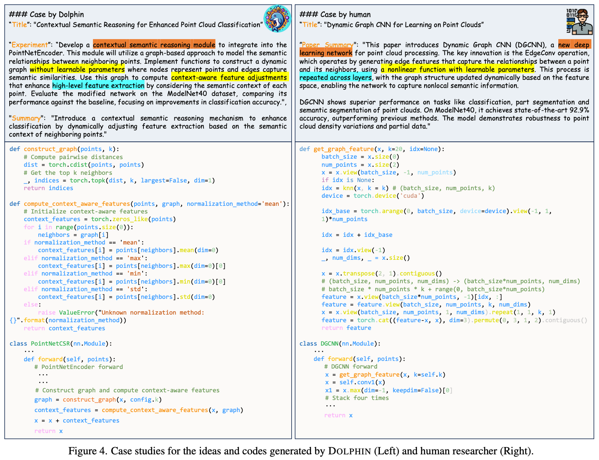Click the "def construct_graph(points, k):" code line
The width and height of the screenshot is (599, 460).
pyautogui.click(x=64, y=149)
